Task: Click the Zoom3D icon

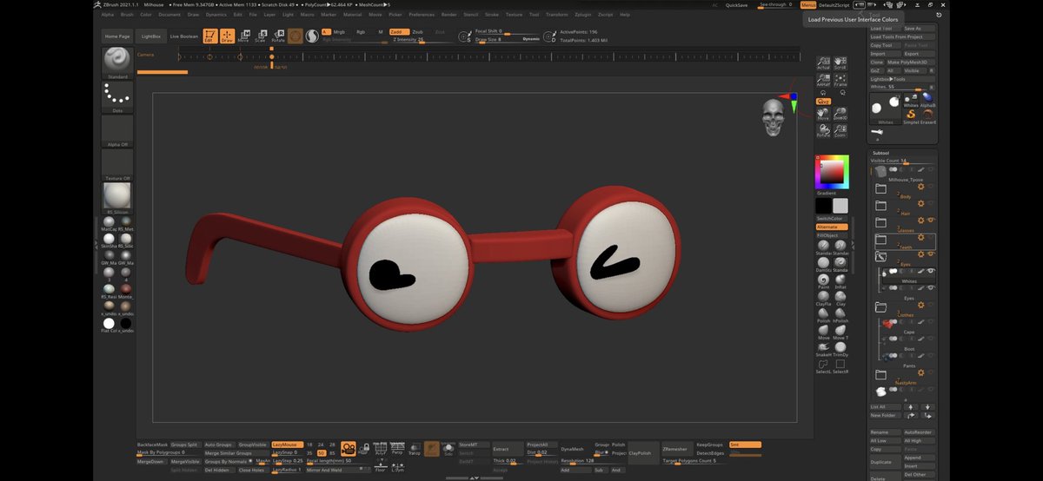Action: [x=840, y=114]
